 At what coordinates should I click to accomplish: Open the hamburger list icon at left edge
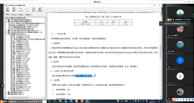pyautogui.click(x=2, y=86)
